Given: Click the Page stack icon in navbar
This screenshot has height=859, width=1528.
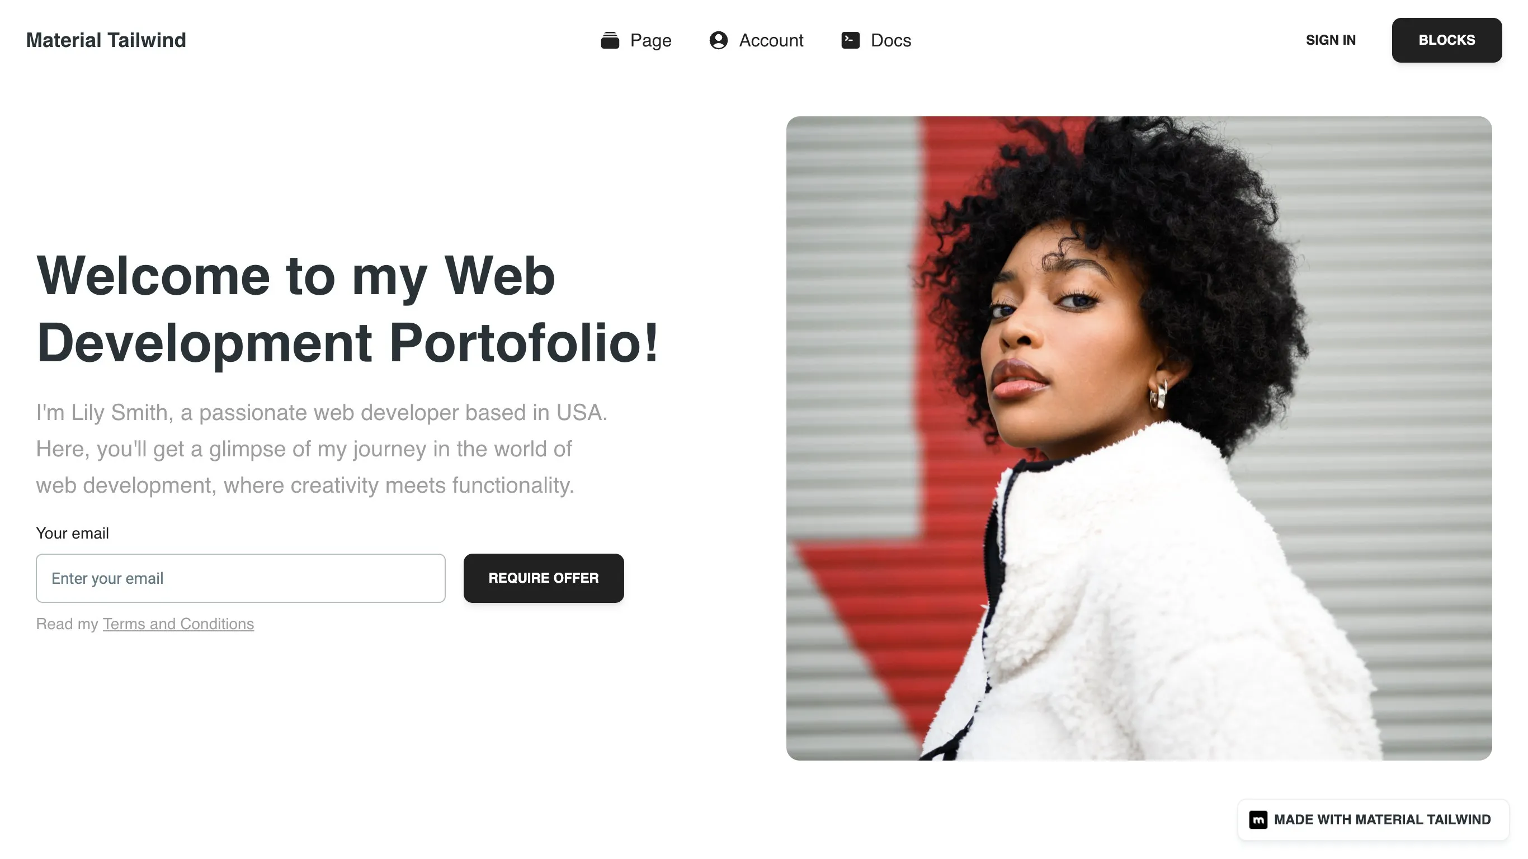Looking at the screenshot, I should click(609, 40).
